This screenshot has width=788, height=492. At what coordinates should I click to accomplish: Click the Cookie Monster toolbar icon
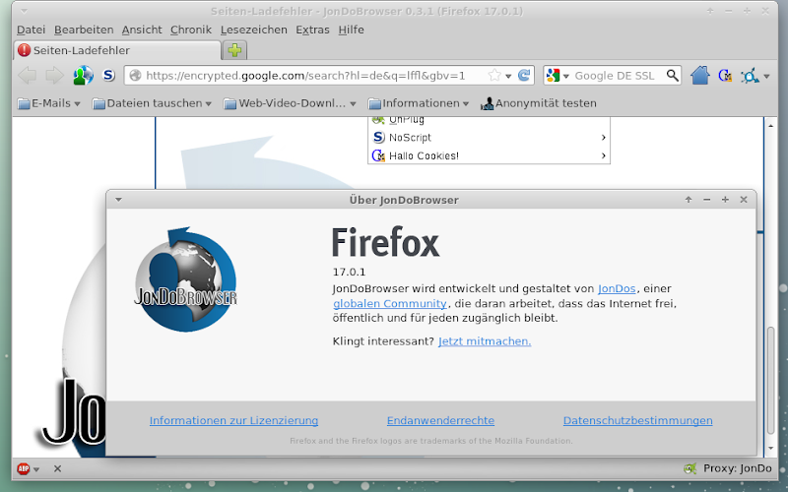(x=725, y=76)
